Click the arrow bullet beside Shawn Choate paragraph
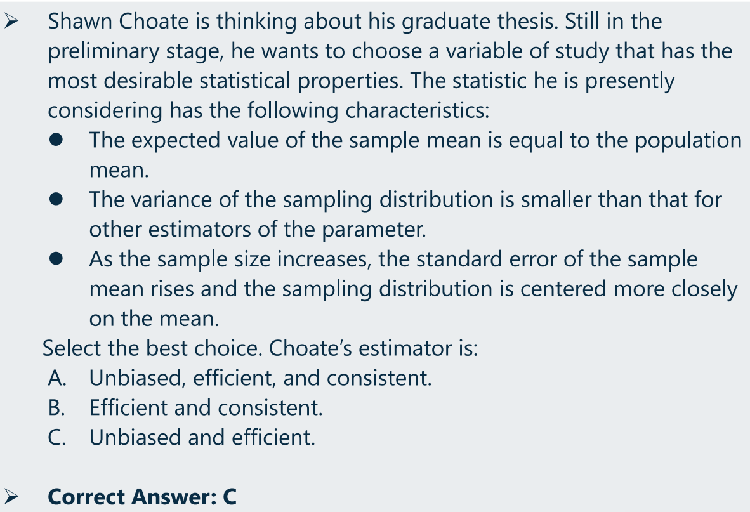Screen dimensions: 750x512 (x=11, y=22)
